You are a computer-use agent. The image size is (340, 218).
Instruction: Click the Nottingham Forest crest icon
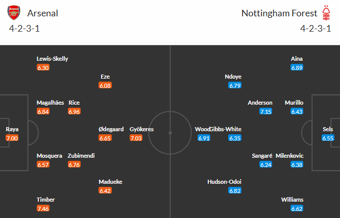point(327,13)
